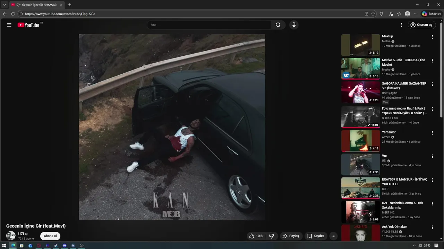
Task: Close the Gecenin İçine Gir tab
Action: [61, 4]
